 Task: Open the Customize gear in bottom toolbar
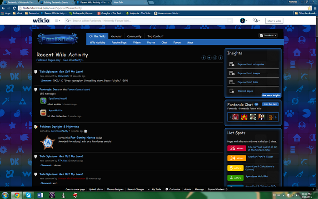167,189
